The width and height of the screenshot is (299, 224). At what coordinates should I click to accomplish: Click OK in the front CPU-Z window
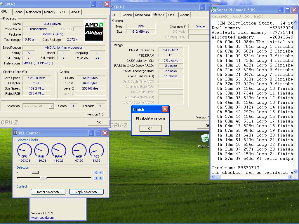(98, 123)
